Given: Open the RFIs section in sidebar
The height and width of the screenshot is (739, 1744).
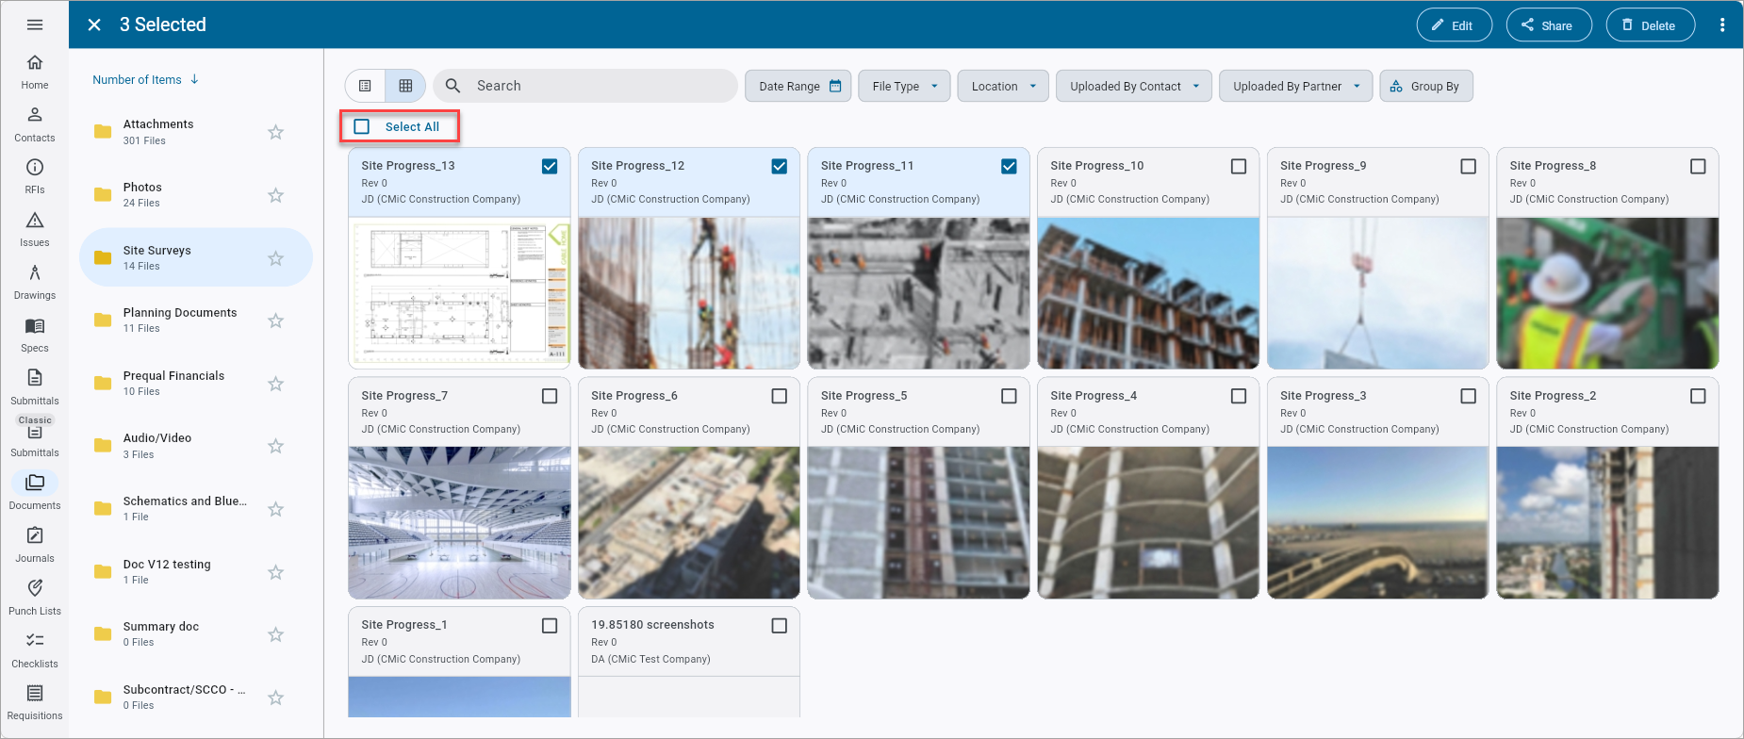Looking at the screenshot, I should click(35, 176).
